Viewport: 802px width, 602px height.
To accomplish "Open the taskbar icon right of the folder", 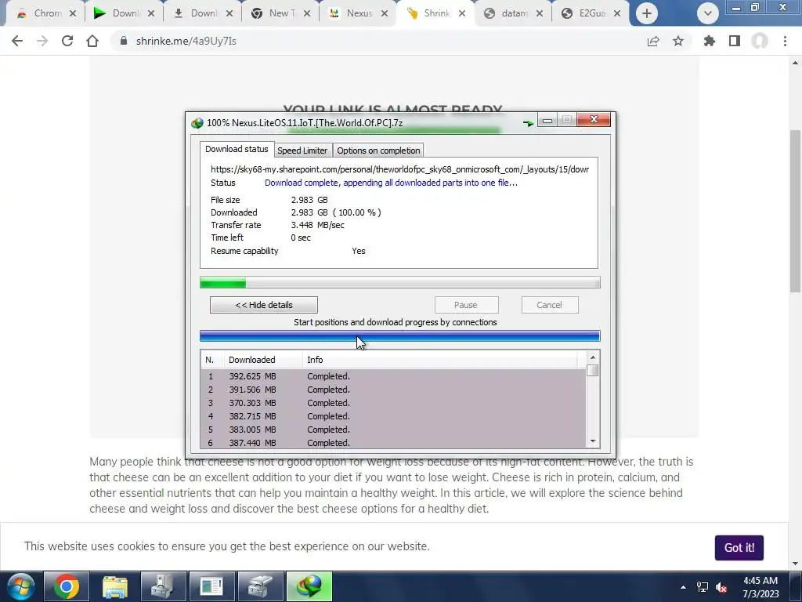I will (163, 586).
